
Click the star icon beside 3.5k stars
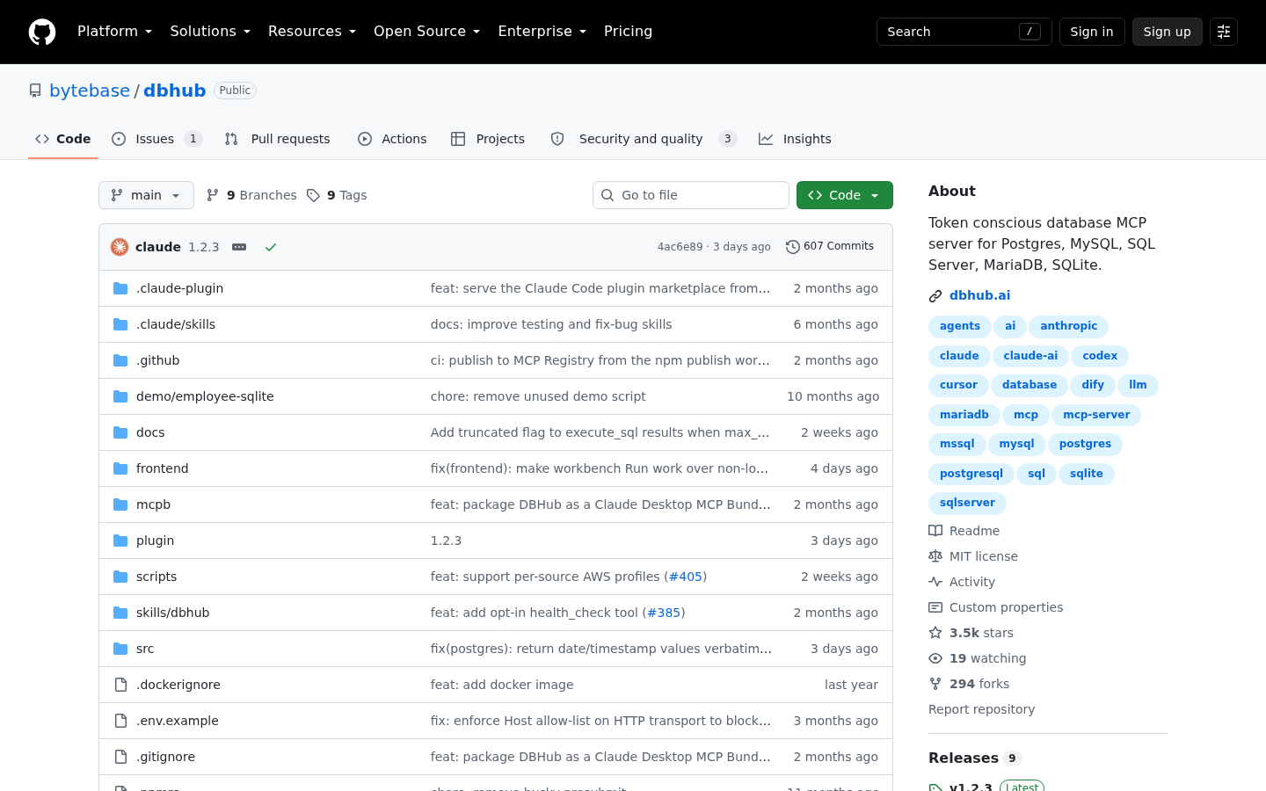(x=935, y=633)
